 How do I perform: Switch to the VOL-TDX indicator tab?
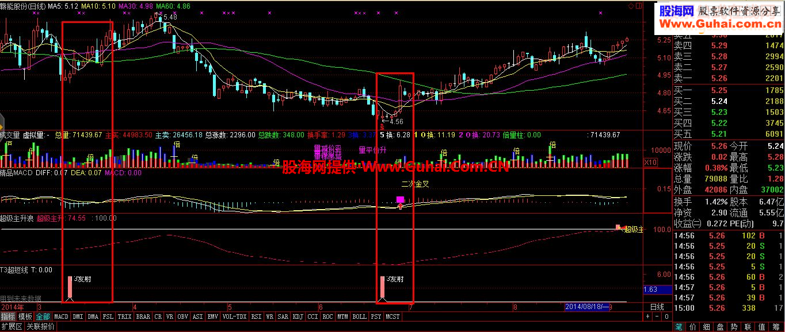234,316
